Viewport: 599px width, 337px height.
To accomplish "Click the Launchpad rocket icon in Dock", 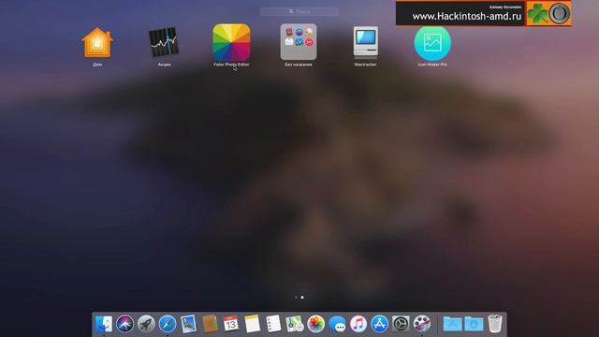I will (146, 324).
